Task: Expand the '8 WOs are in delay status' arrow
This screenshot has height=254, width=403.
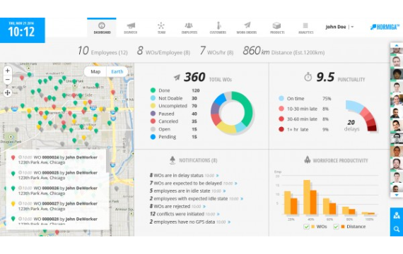Action: tap(218, 176)
